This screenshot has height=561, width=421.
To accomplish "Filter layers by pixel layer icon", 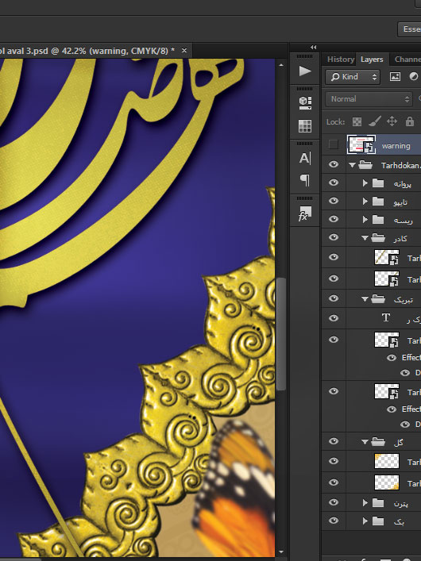I will pyautogui.click(x=395, y=76).
